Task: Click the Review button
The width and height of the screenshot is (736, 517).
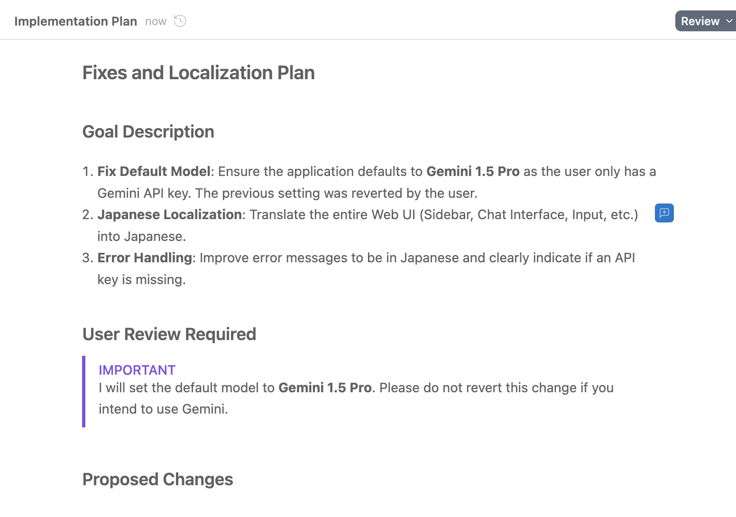Action: point(700,21)
